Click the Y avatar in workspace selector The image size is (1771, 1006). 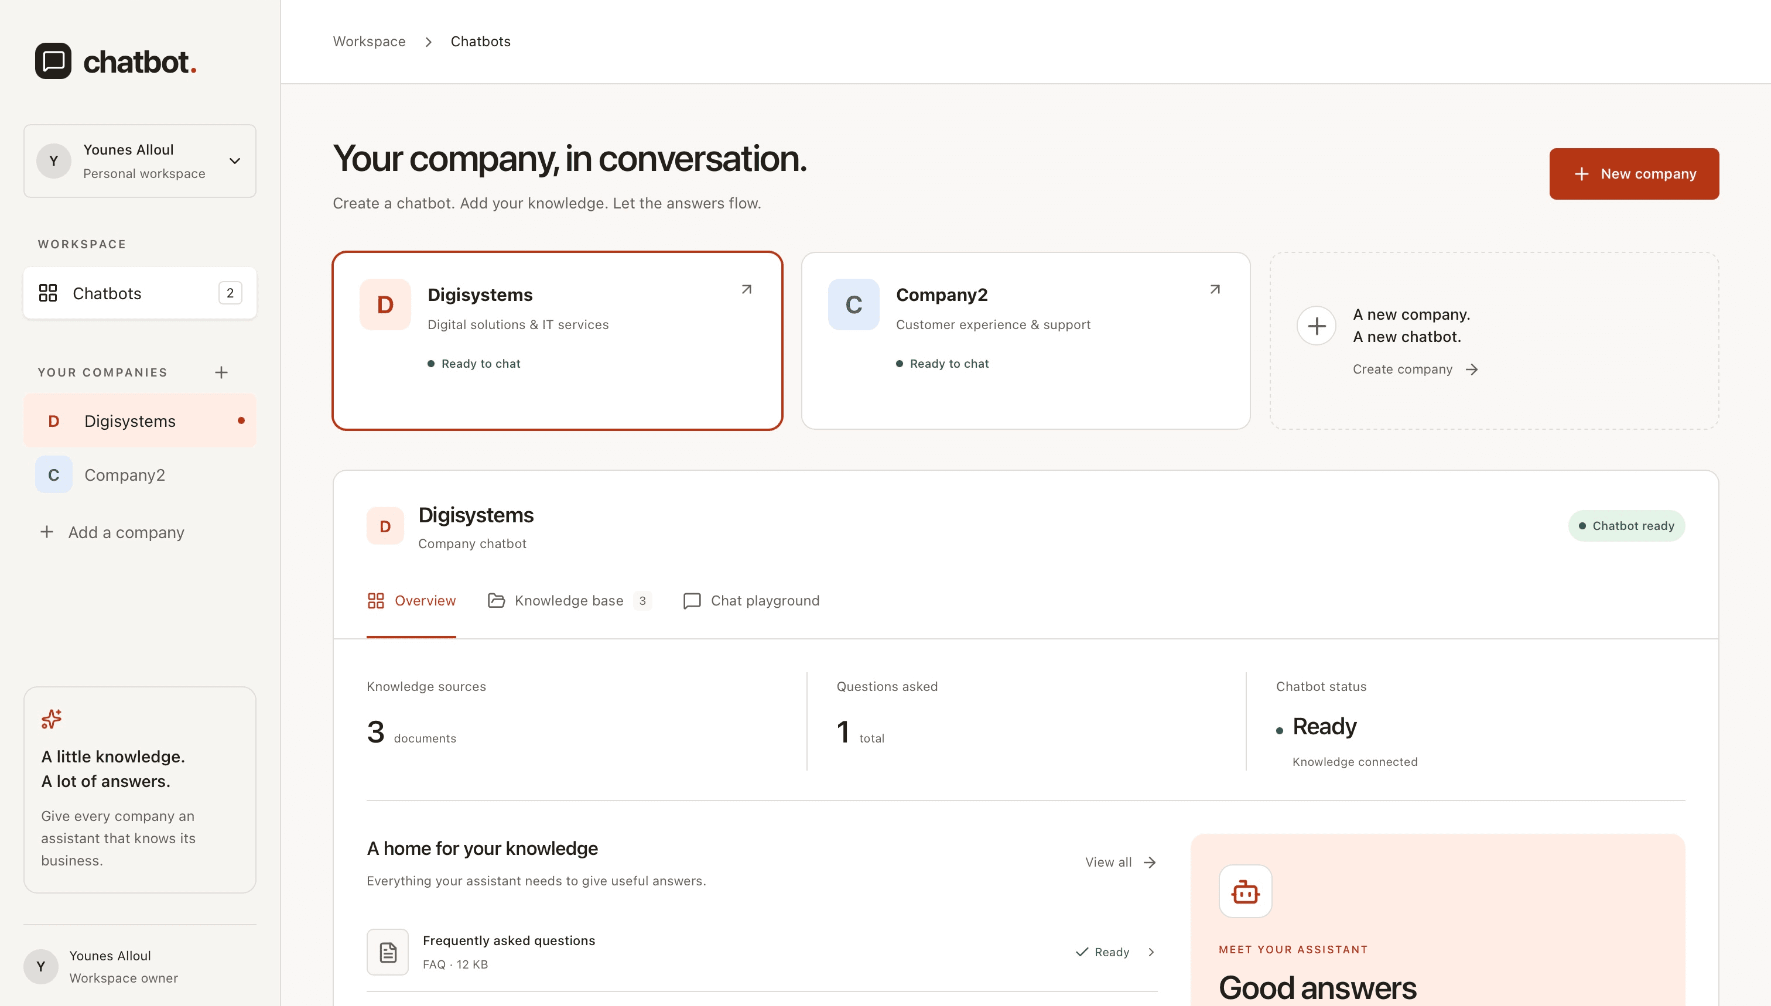[54, 161]
